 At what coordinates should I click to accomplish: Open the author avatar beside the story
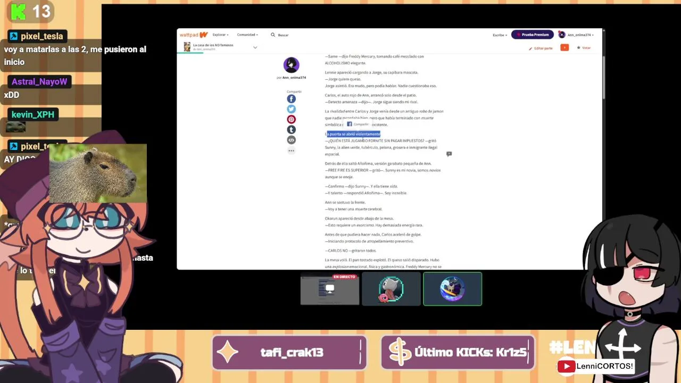[291, 65]
